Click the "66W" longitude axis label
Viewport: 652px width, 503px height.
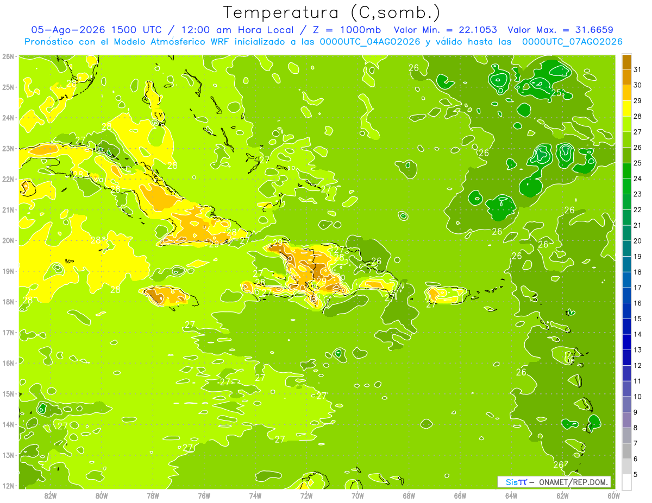[x=460, y=495]
